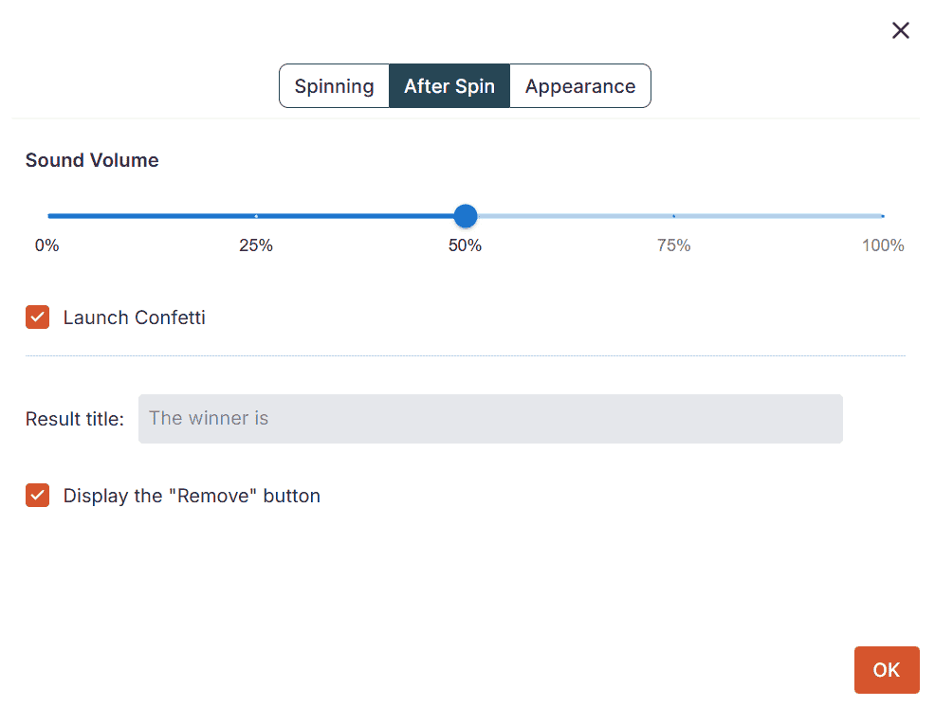This screenshot has height=707, width=935.
Task: Click the volume slider track
Action: 569,216
